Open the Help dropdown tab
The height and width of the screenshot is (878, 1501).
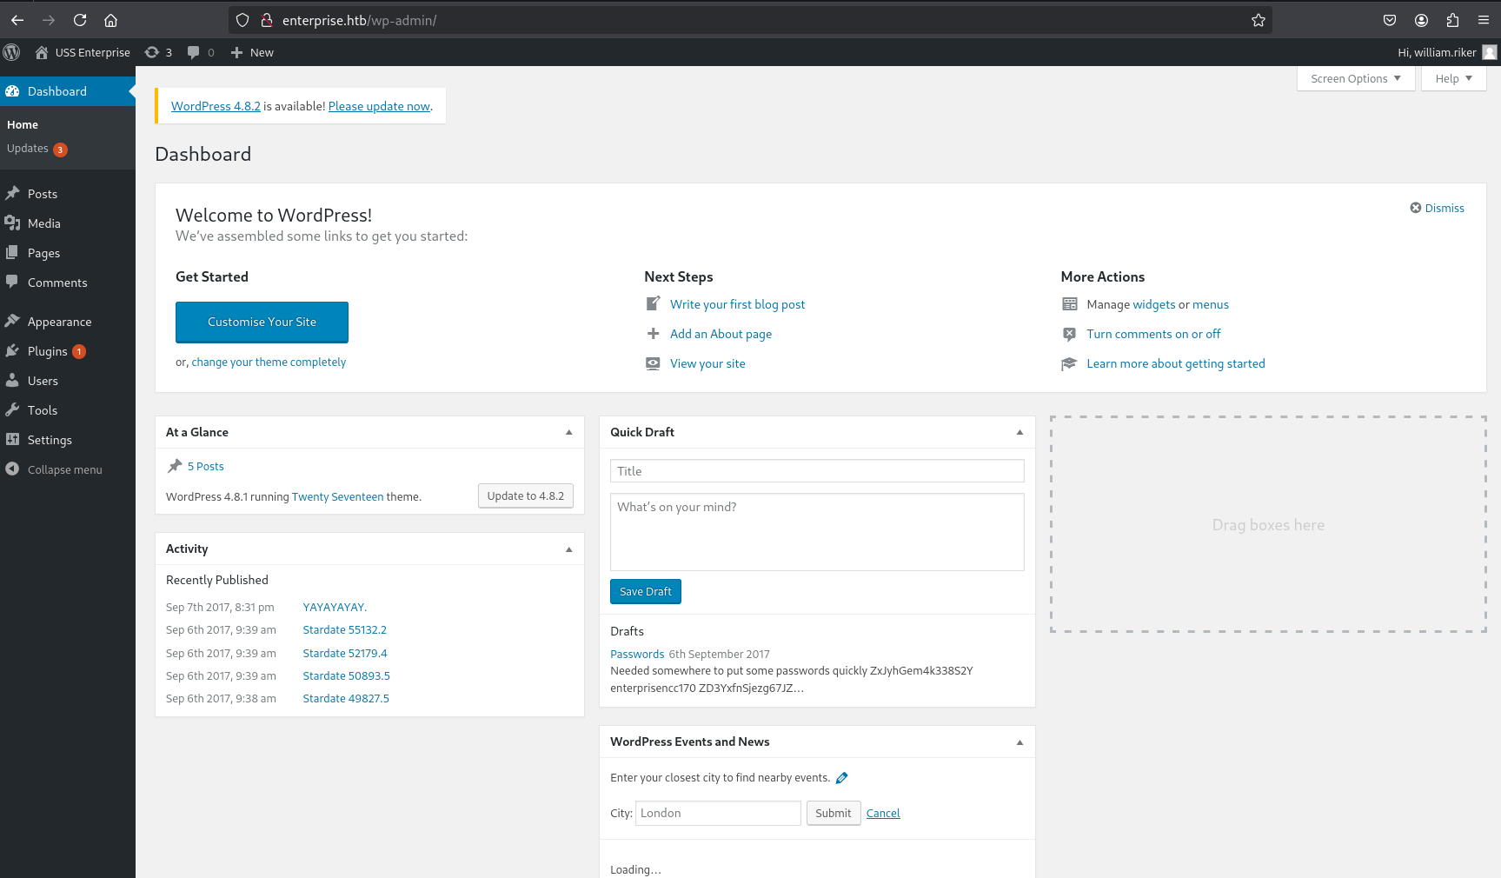coord(1453,78)
